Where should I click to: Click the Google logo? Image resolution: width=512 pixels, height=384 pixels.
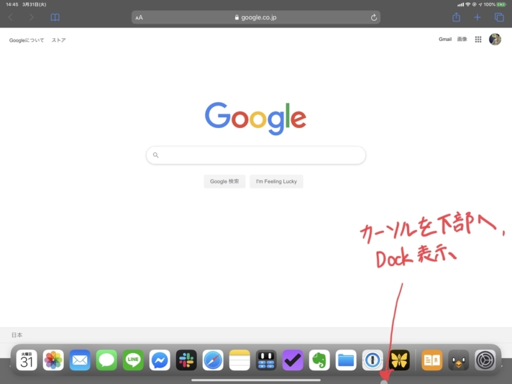255,118
